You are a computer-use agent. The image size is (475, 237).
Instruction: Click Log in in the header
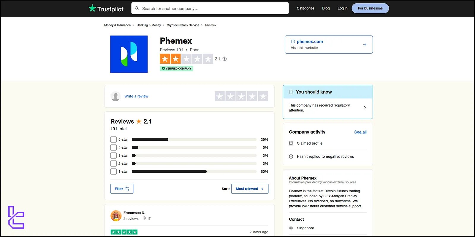pos(342,8)
